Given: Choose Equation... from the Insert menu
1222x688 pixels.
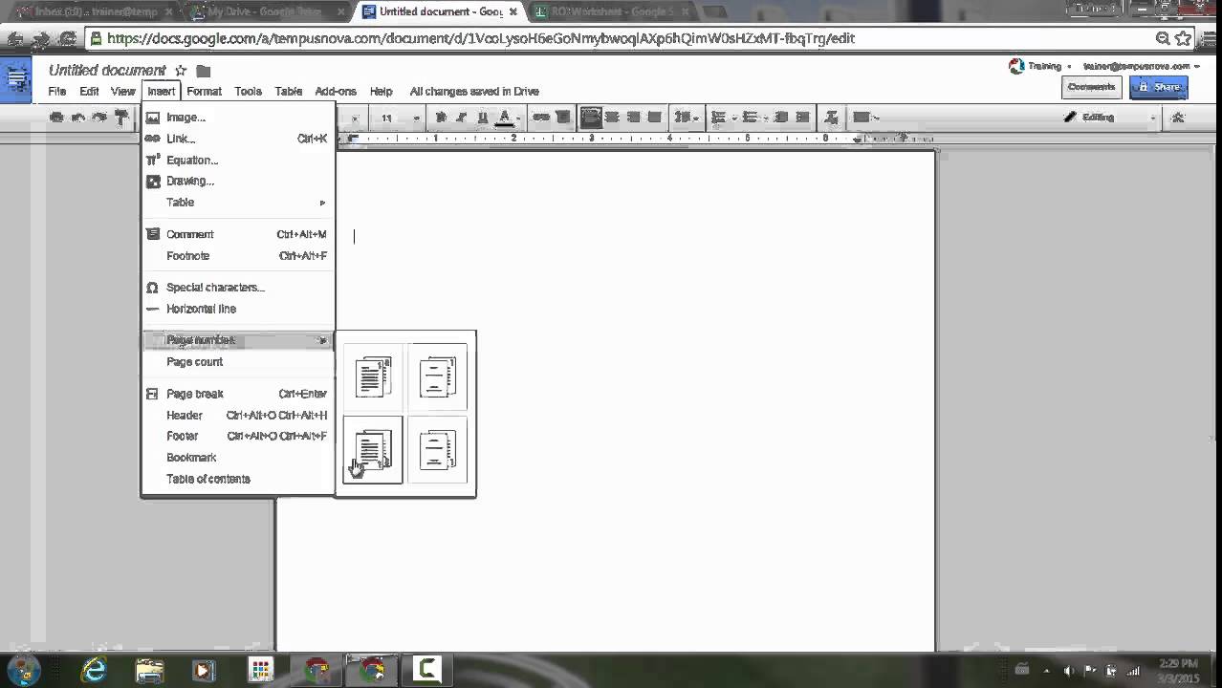Looking at the screenshot, I should click(x=238, y=161).
